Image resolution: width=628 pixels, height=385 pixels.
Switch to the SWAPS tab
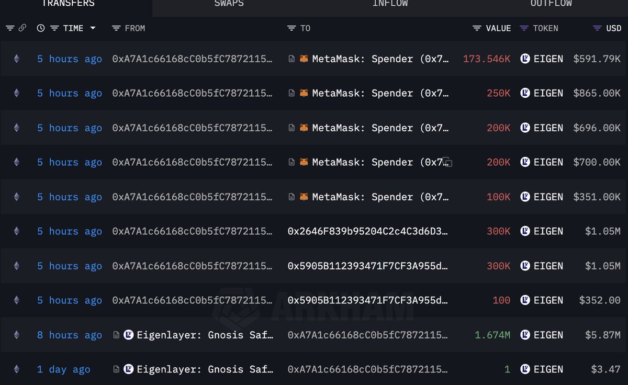229,4
